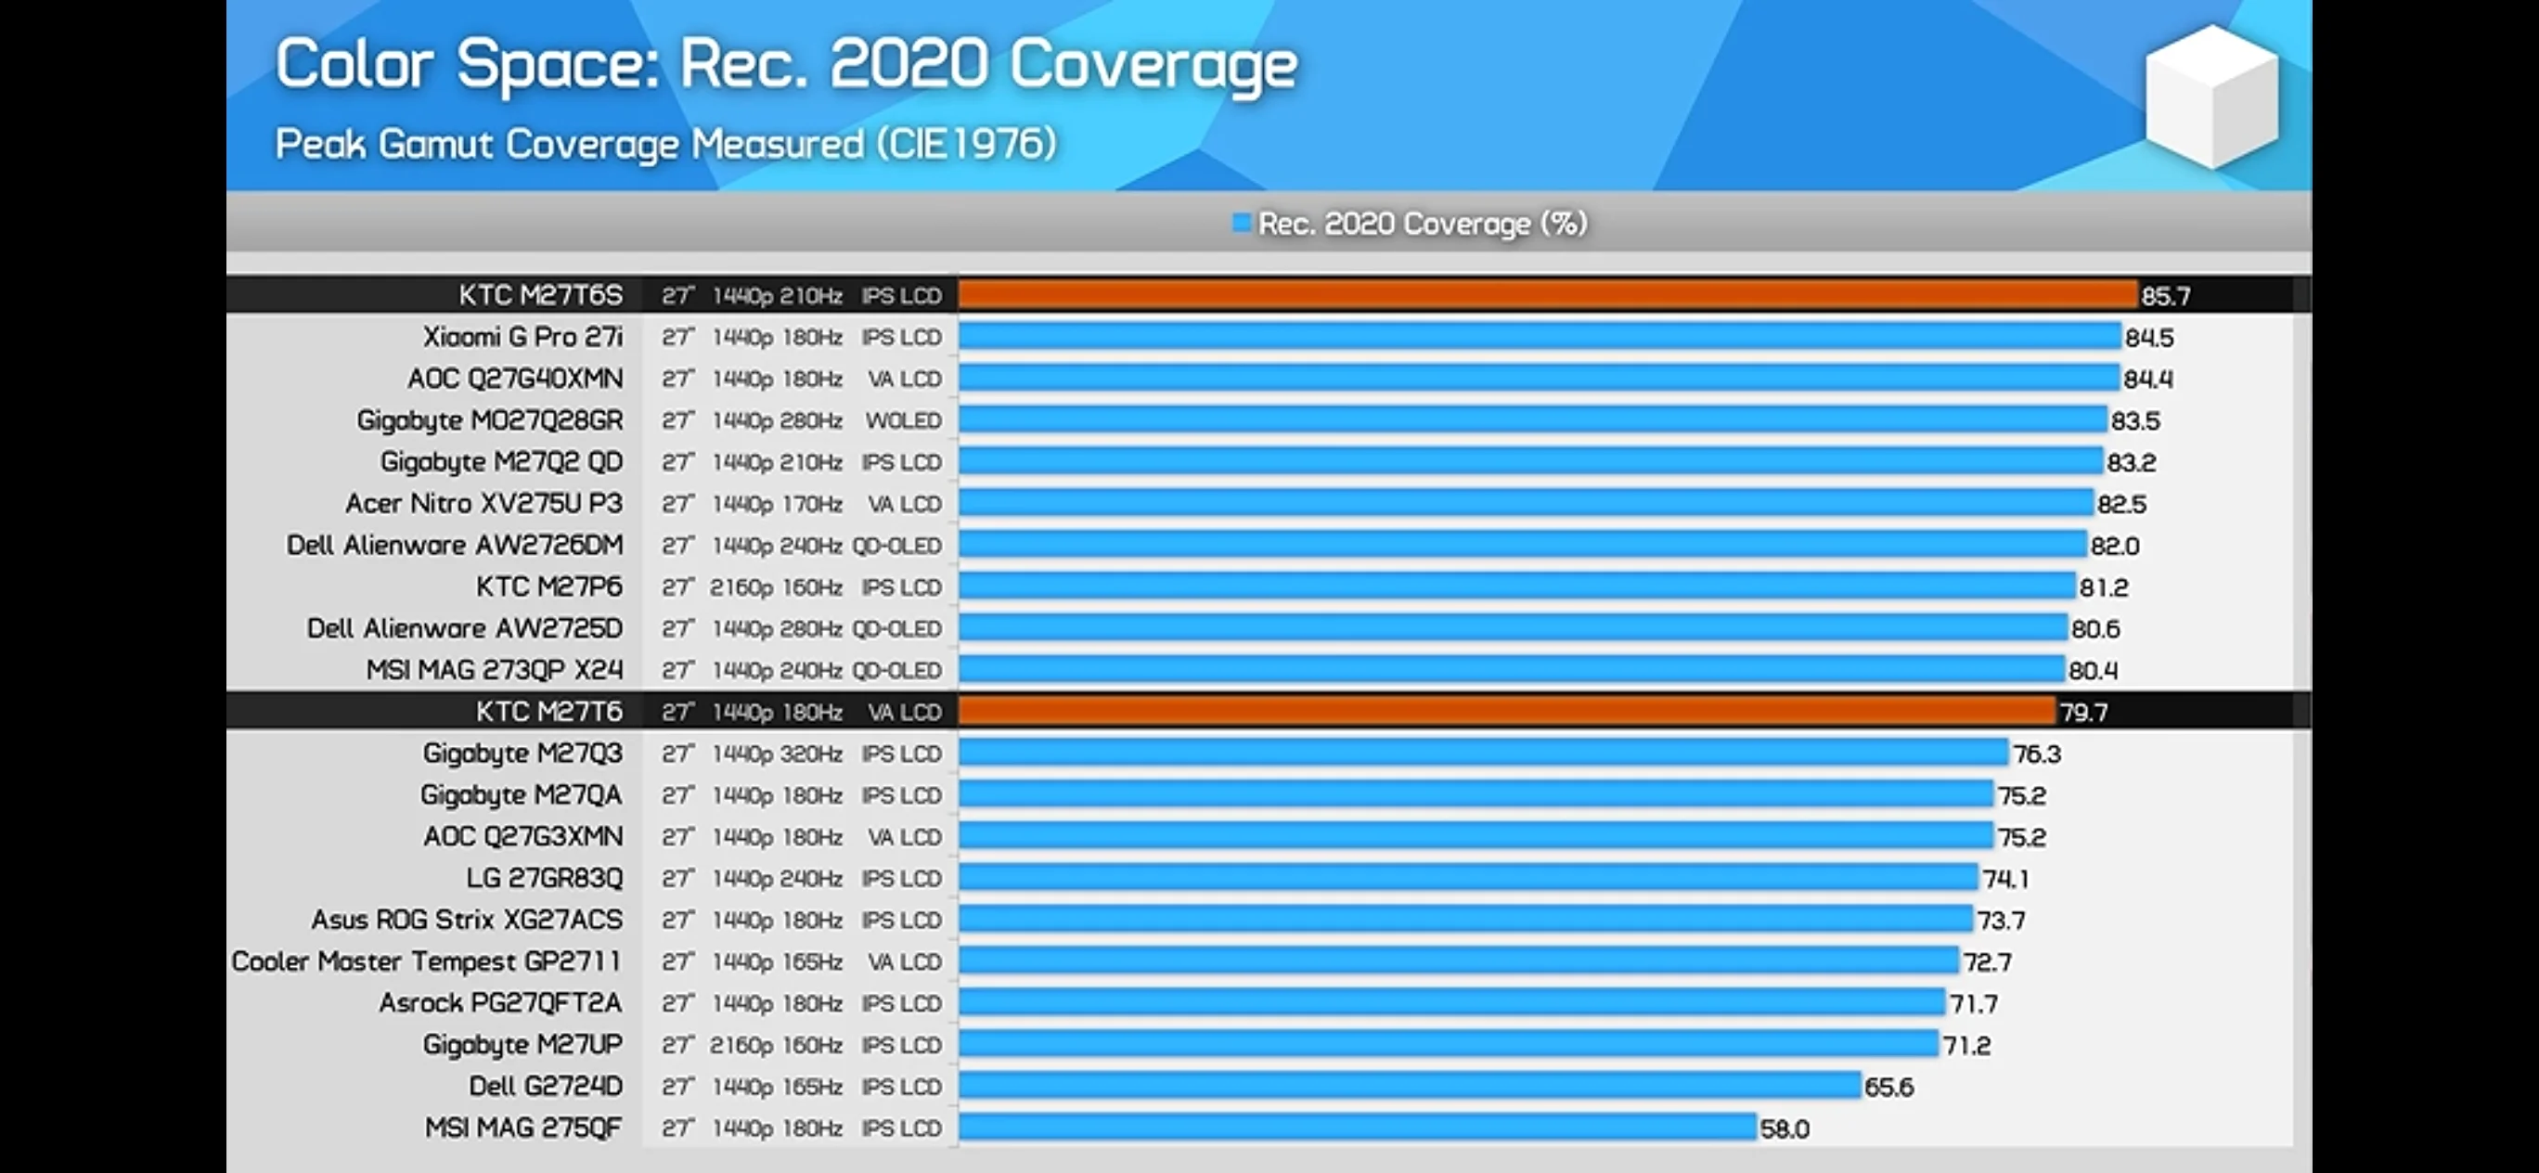Click "WOLED" panel type in the Gigabyte MO27Q28GR row
This screenshot has height=1173, width=2539.
904,421
